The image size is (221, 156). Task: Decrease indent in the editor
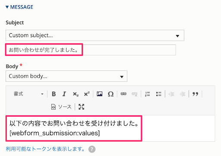[x=171, y=94]
